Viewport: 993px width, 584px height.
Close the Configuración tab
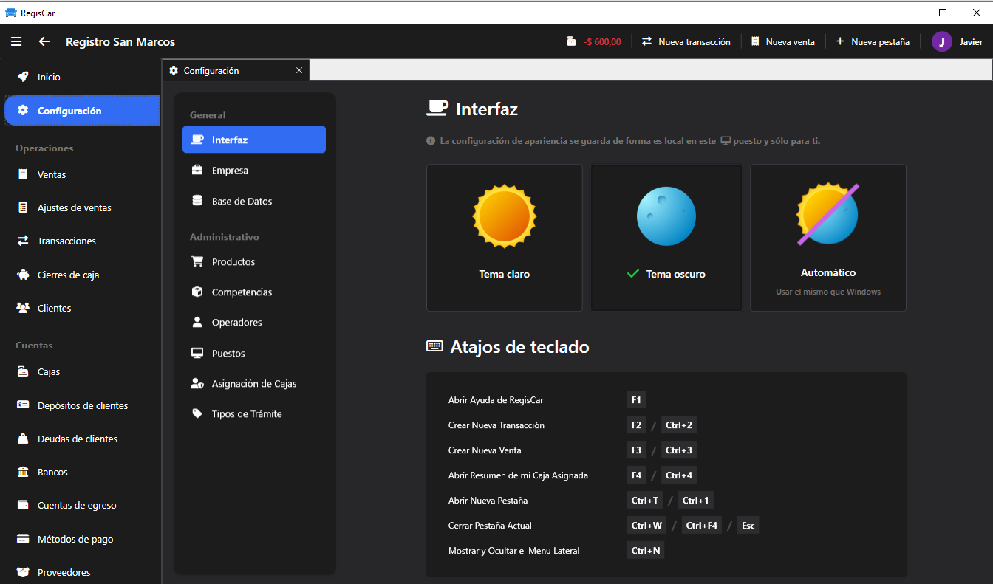point(299,71)
